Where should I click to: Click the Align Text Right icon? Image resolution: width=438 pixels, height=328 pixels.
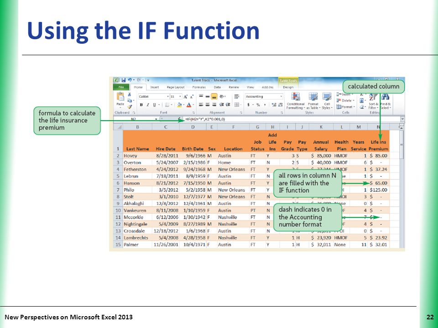click(214, 105)
